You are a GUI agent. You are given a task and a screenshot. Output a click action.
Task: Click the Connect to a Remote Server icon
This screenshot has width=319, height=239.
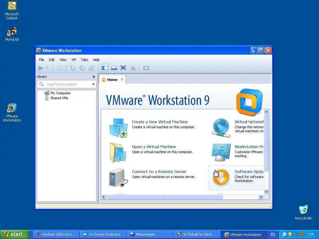118,178
